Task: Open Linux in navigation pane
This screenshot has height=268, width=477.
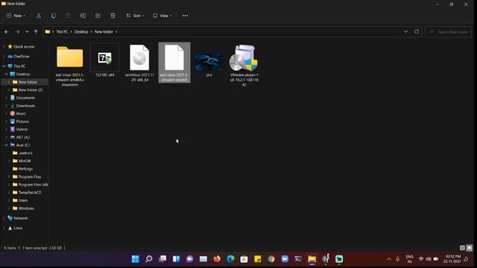Action: coord(18,228)
